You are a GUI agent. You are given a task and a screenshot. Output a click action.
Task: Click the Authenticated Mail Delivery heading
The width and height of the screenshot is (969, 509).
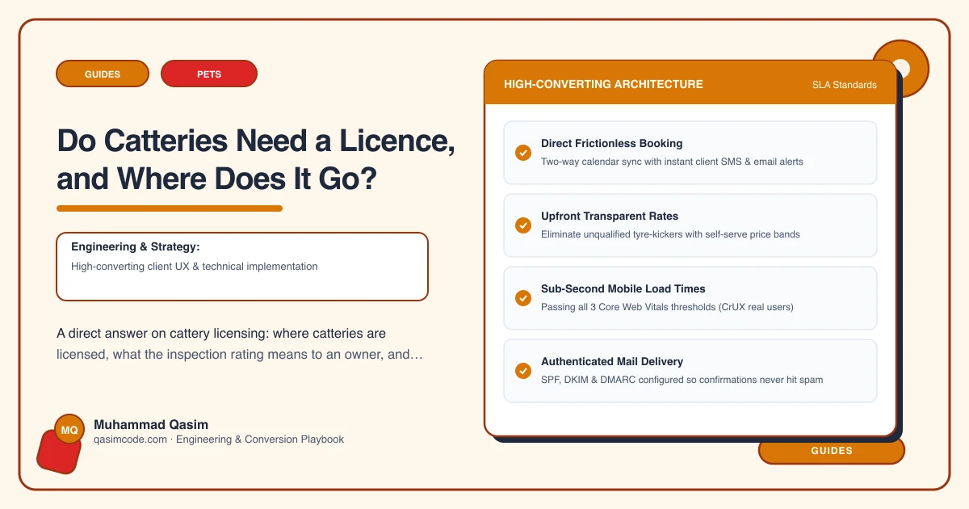pos(613,361)
